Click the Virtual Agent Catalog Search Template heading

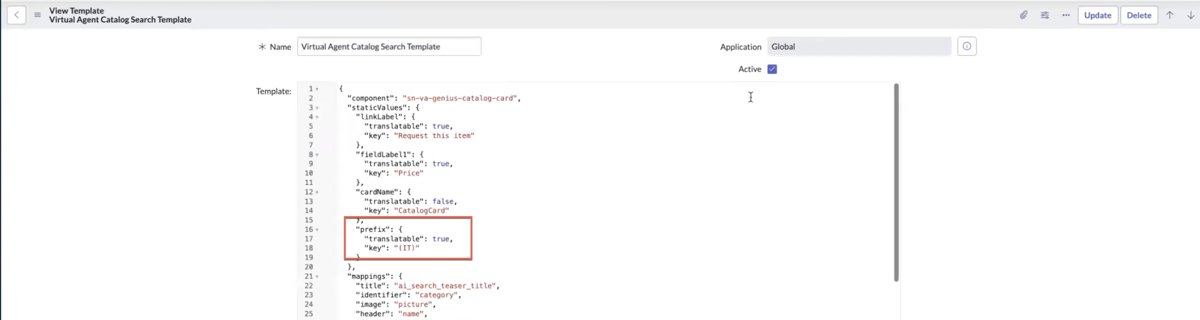tap(120, 20)
